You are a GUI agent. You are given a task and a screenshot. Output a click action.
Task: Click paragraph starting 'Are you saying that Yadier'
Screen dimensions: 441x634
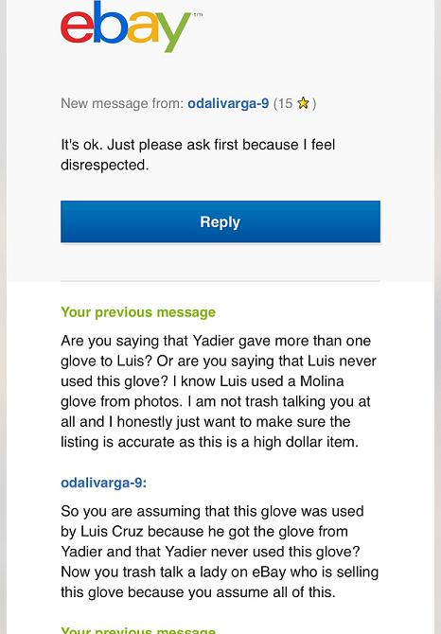[x=219, y=392]
